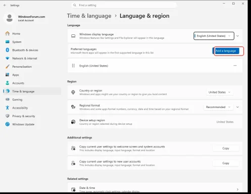Open Windows display language dropdown
This screenshot has width=251, height=194.
tap(214, 36)
